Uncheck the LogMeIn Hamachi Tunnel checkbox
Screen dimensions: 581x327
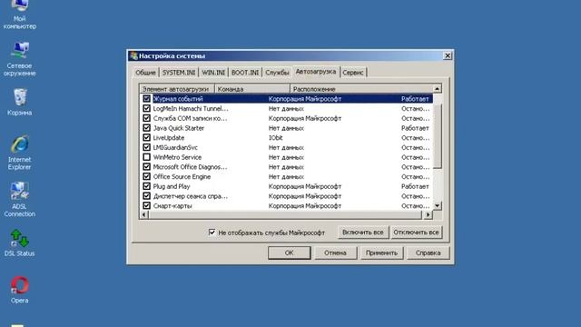point(146,108)
